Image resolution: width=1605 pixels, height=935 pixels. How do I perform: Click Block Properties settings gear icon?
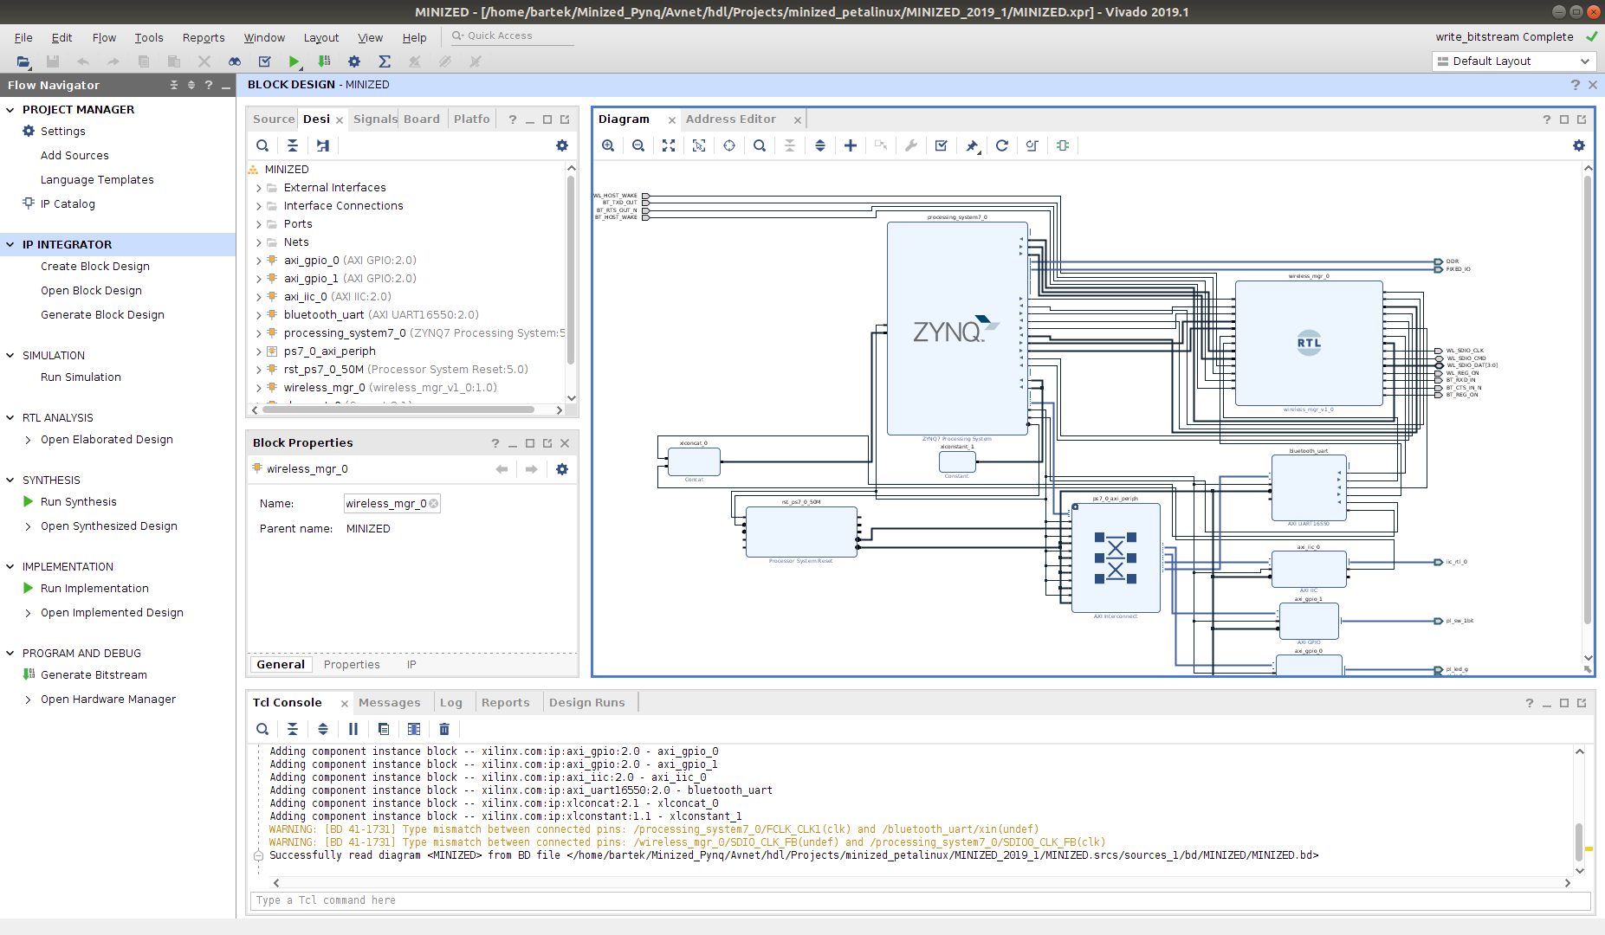point(562,469)
